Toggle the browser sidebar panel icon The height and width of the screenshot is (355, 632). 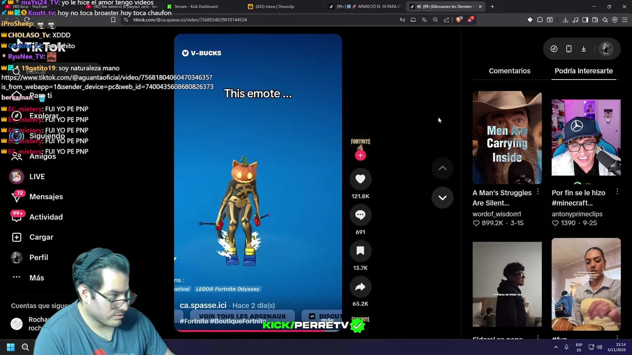tap(585, 20)
